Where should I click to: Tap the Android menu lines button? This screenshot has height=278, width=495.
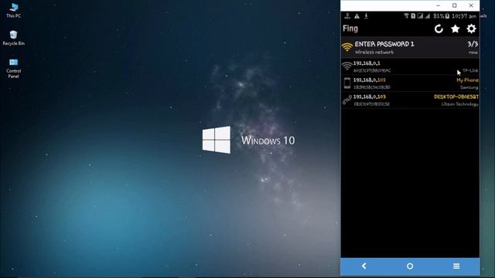click(x=456, y=266)
